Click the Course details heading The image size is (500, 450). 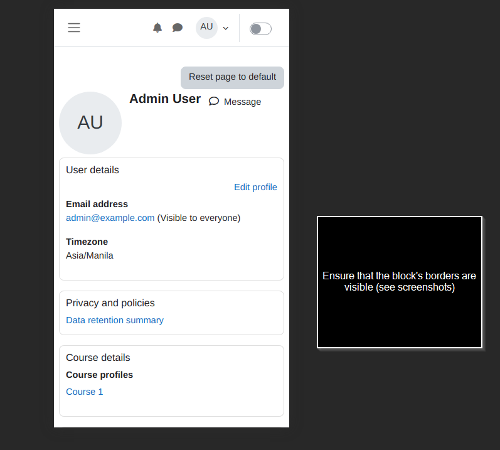click(98, 358)
